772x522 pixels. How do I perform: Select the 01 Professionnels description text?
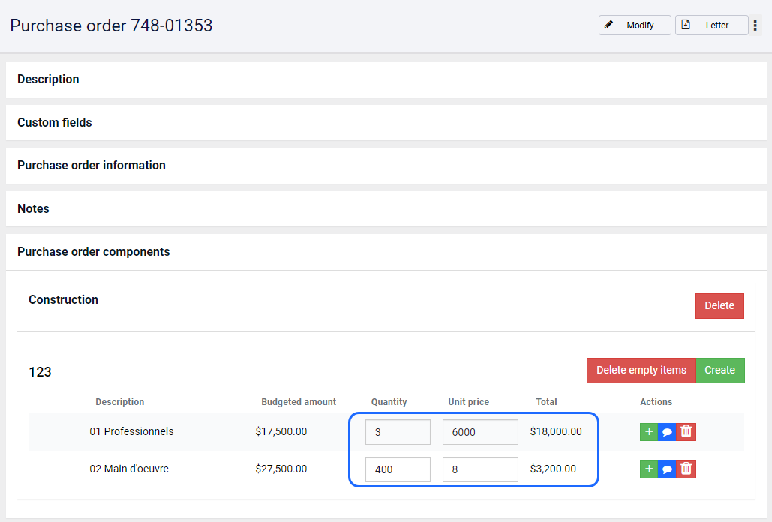coord(131,431)
